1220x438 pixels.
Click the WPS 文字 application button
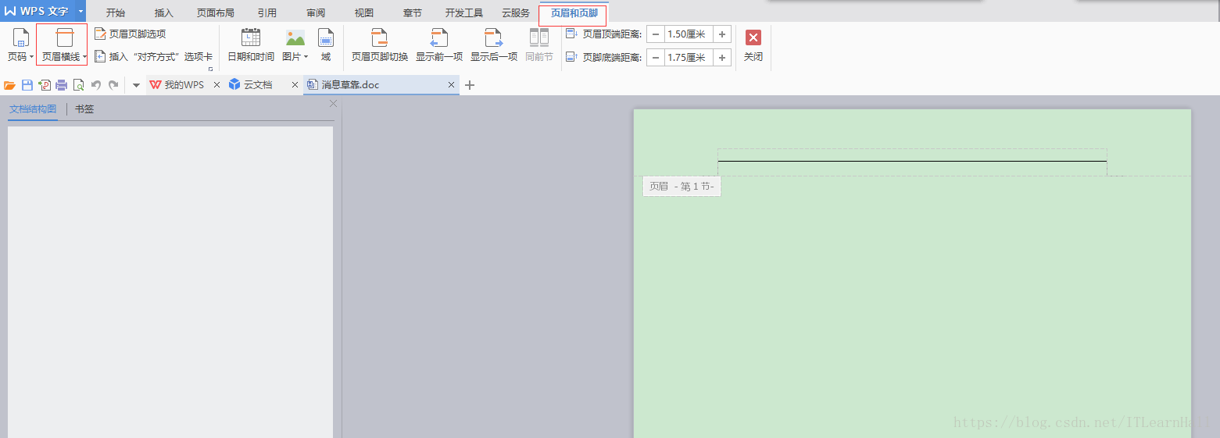38,11
